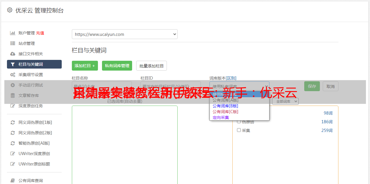Screen dimensions: 370x184
Task: Focus the 栏目ID input field
Action: [171, 86]
